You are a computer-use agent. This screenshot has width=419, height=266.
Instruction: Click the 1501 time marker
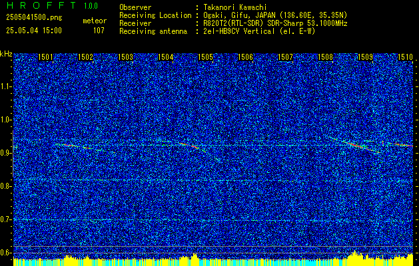[45, 57]
